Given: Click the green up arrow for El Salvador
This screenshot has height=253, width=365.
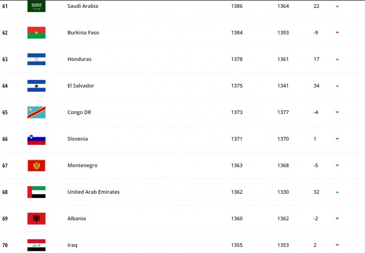Looking at the screenshot, I should point(337,86).
